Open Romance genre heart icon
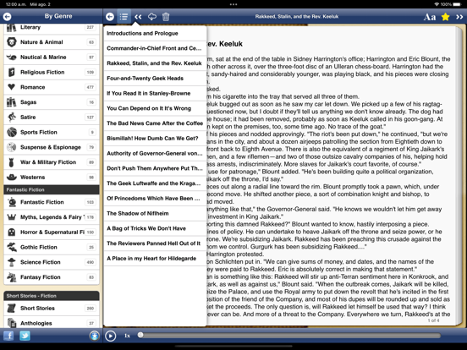467x350 pixels. point(12,87)
